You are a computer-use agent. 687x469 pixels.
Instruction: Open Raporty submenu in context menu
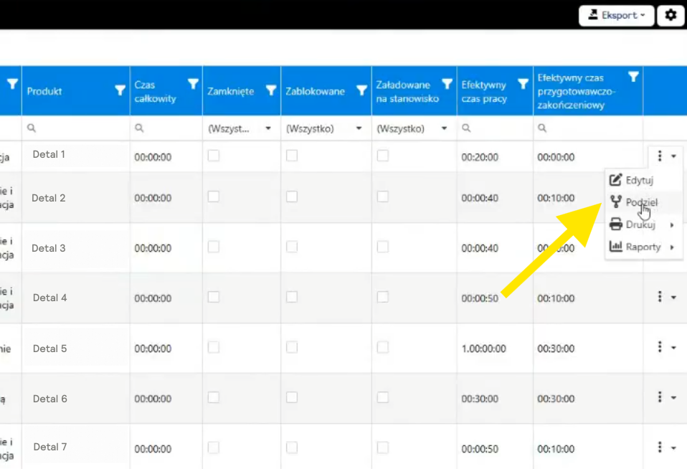tap(643, 247)
